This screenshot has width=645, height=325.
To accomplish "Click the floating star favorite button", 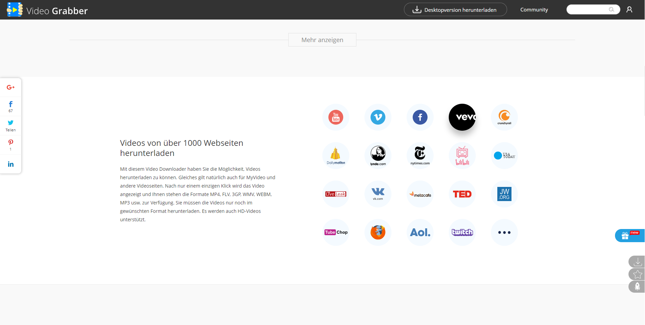I will click(637, 274).
